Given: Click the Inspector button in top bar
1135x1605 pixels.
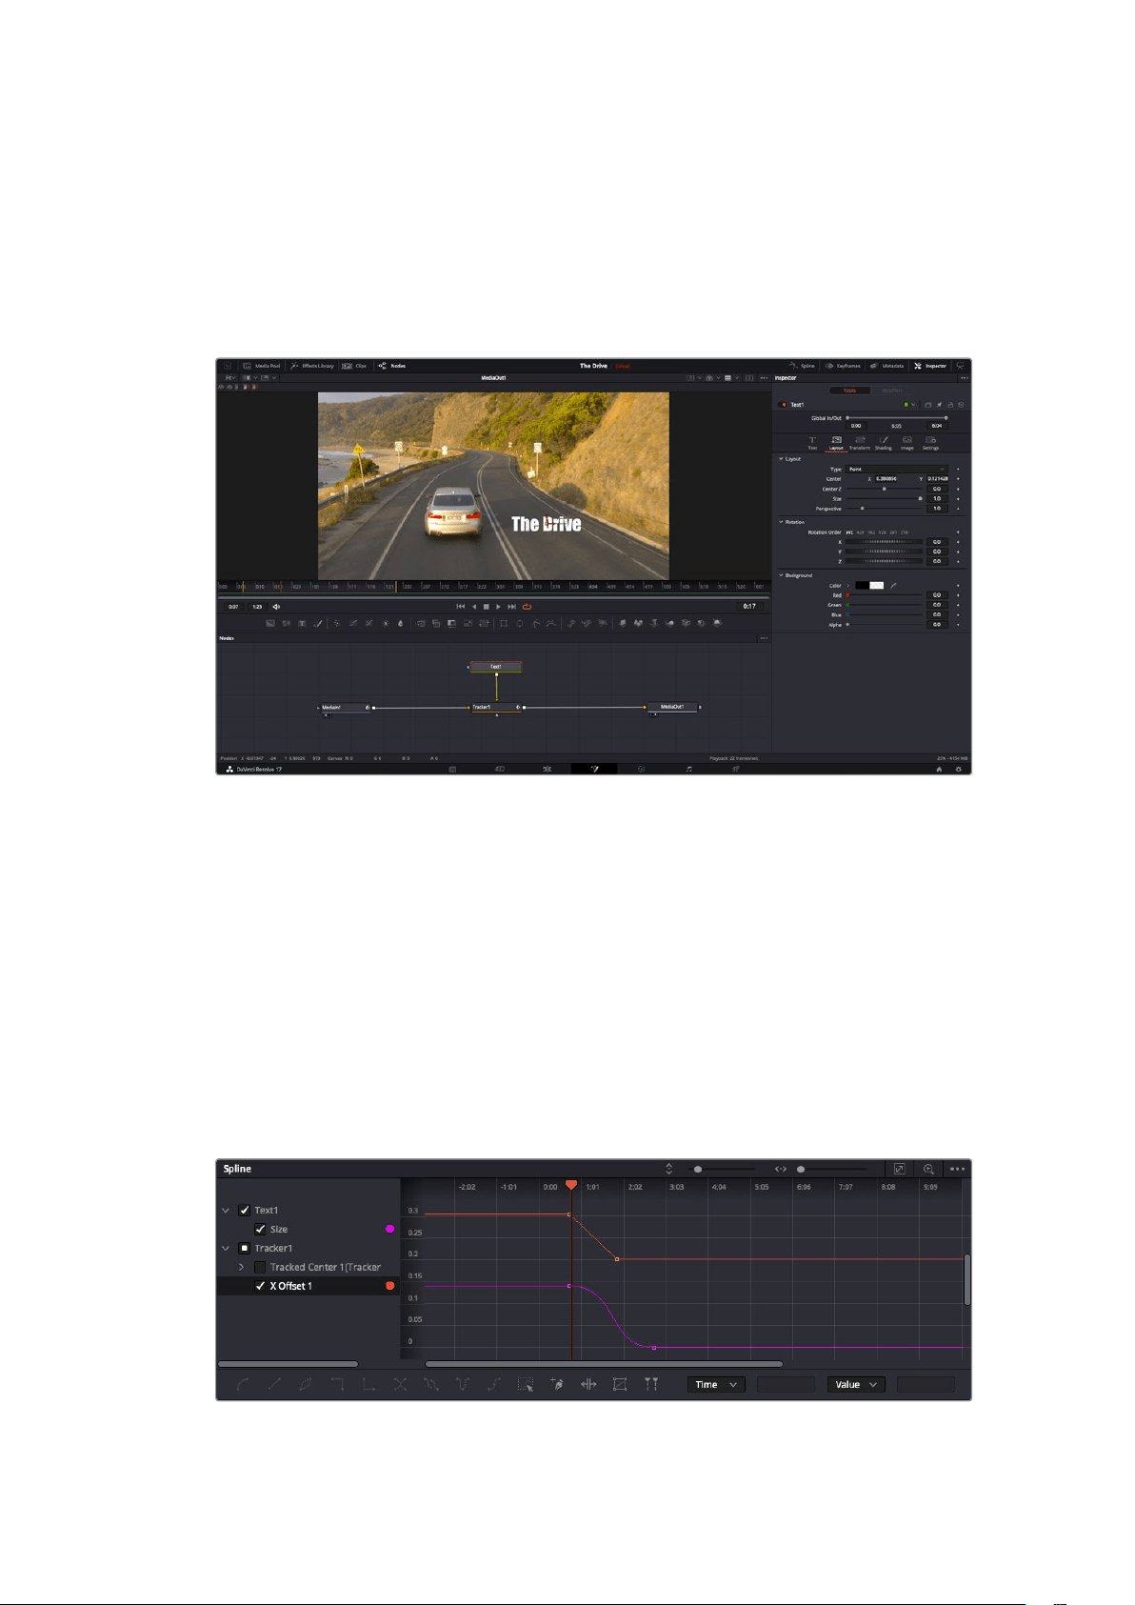Looking at the screenshot, I should click(930, 366).
